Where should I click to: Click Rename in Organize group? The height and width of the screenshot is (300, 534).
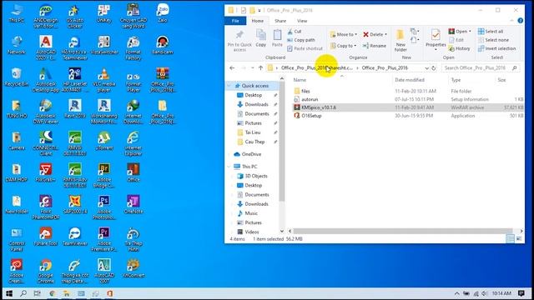(375, 46)
